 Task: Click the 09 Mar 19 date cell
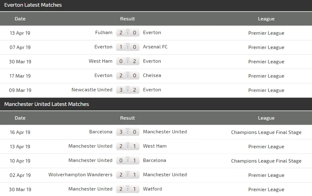coord(20,90)
